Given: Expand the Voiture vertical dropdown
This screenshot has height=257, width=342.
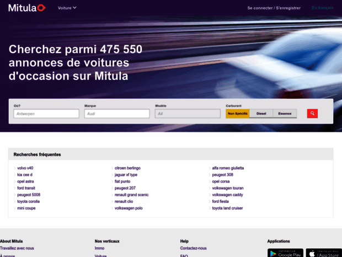Looking at the screenshot, I should [x=67, y=8].
